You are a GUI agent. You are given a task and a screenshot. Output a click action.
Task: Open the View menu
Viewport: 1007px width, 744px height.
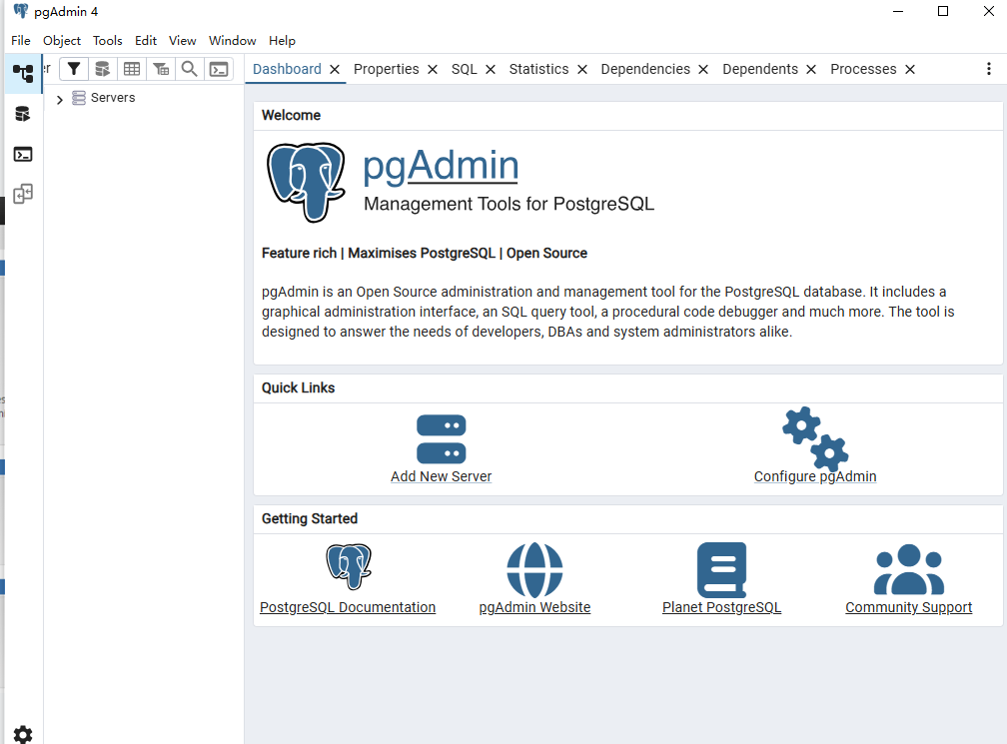[x=183, y=40]
